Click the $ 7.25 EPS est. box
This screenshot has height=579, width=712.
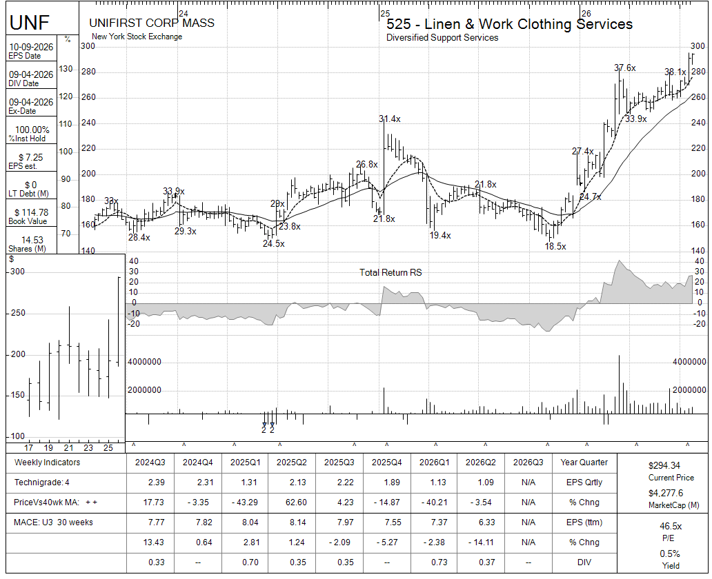coord(31,158)
